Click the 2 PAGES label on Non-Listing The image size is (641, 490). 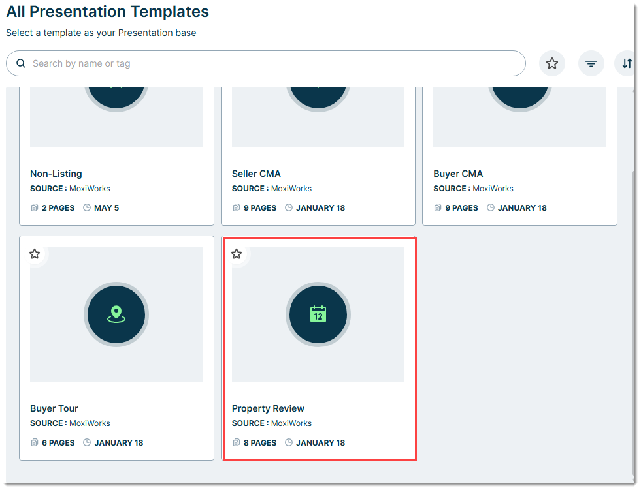click(58, 208)
